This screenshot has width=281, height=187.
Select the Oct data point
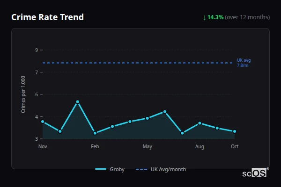235,131
